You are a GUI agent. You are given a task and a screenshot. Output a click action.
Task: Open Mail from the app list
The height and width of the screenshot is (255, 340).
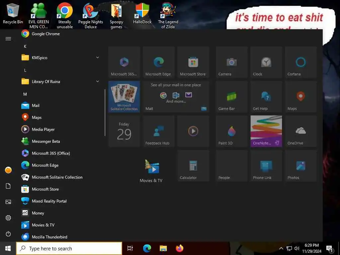coord(60,106)
